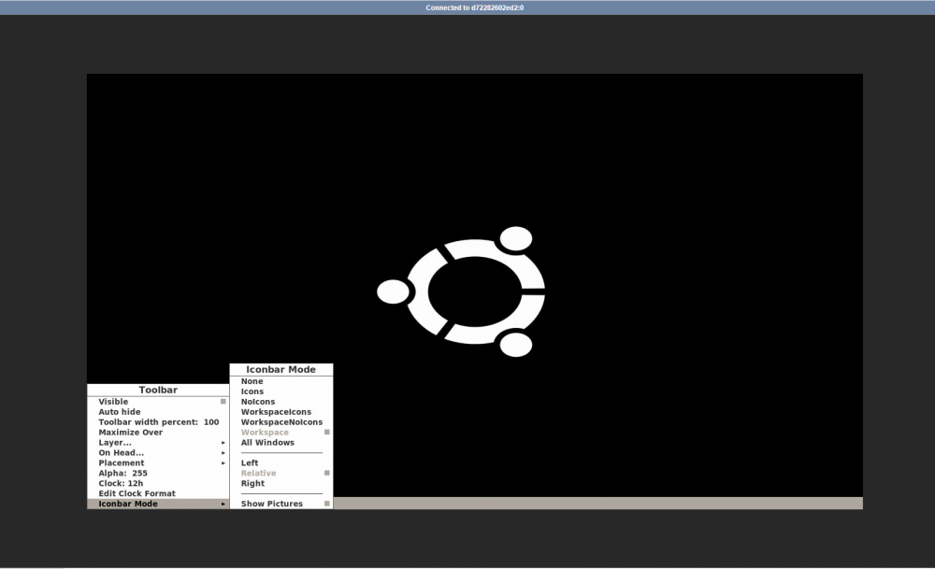Click the Iconbar Mode submenu title
Viewport: 935px width, 569px height.
tap(280, 369)
